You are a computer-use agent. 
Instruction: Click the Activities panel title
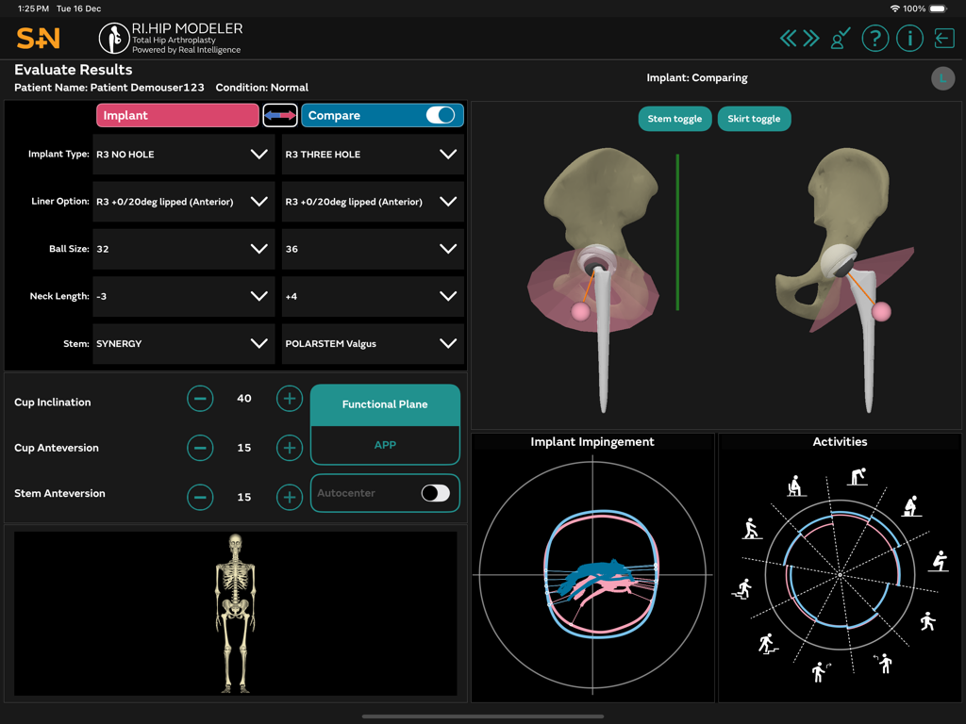click(840, 441)
